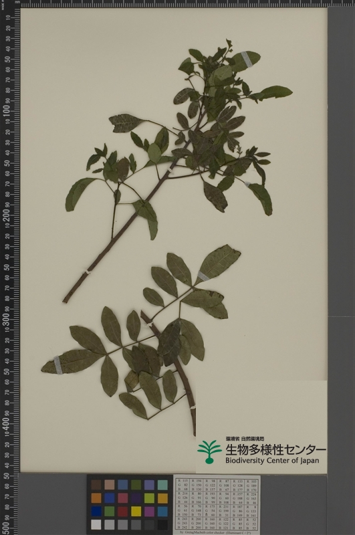Click the small 環境省 自然環境局 caption

(245, 439)
